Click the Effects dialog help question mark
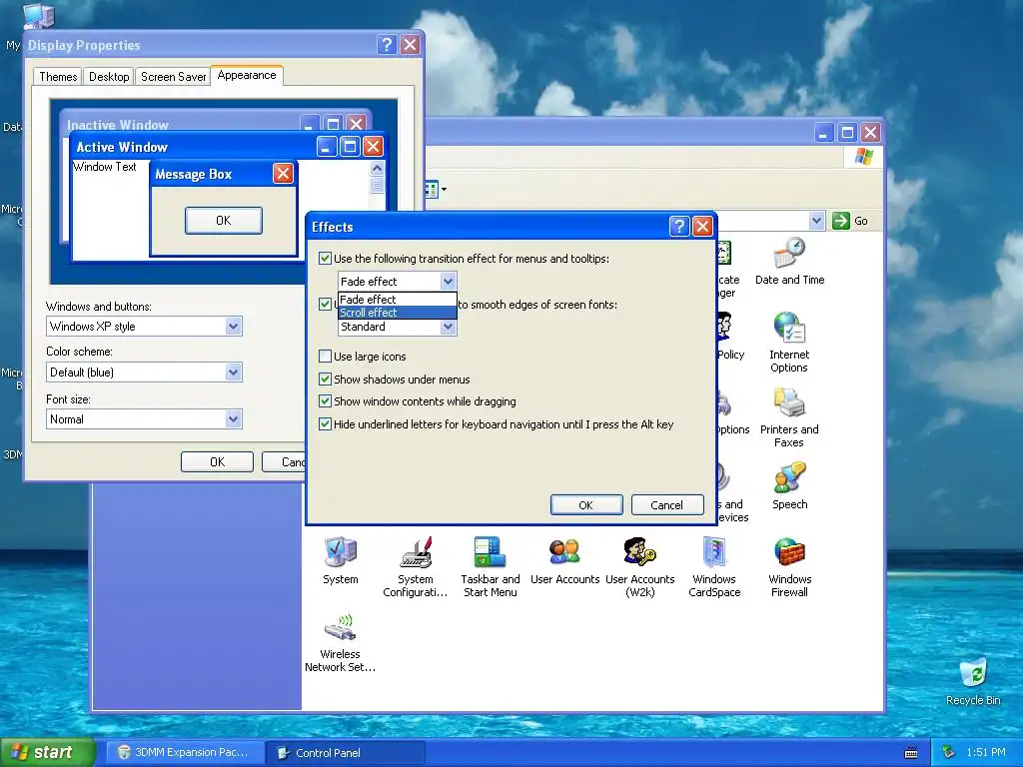The height and width of the screenshot is (767, 1023). tap(679, 227)
